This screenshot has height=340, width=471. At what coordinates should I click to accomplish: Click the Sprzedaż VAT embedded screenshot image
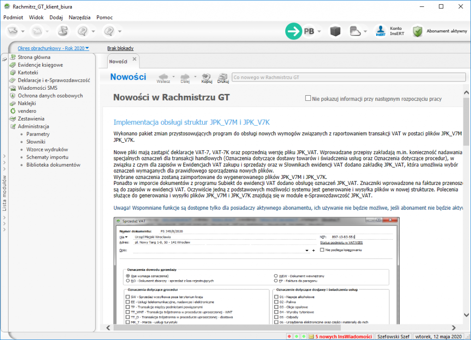(x=257, y=271)
